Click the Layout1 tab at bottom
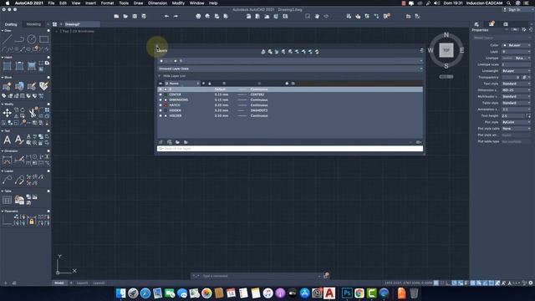Image resolution: width=535 pixels, height=301 pixels. [82, 283]
